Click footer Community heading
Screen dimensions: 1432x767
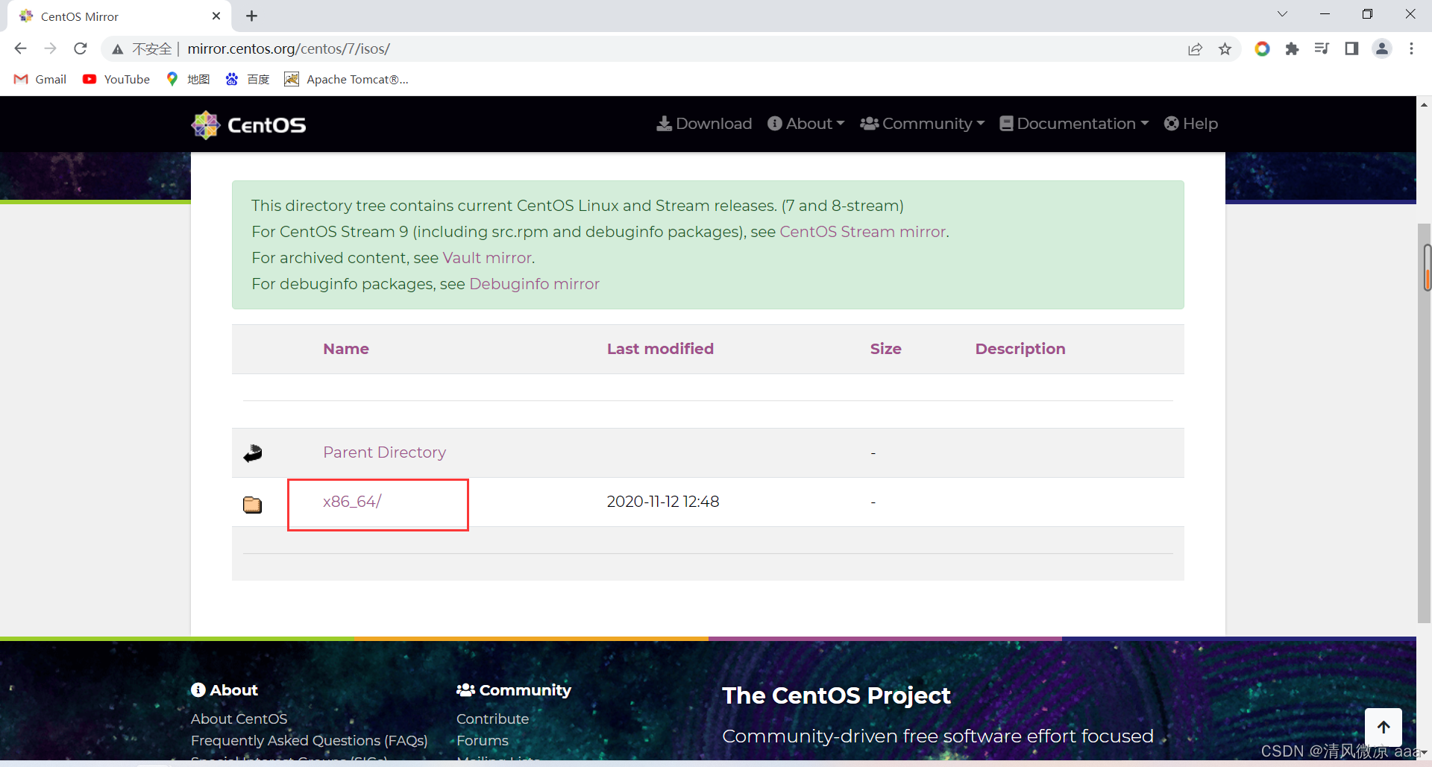tap(514, 690)
